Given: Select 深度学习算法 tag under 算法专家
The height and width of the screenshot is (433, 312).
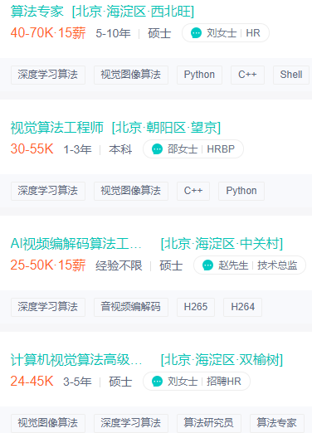Looking at the screenshot, I should (48, 75).
